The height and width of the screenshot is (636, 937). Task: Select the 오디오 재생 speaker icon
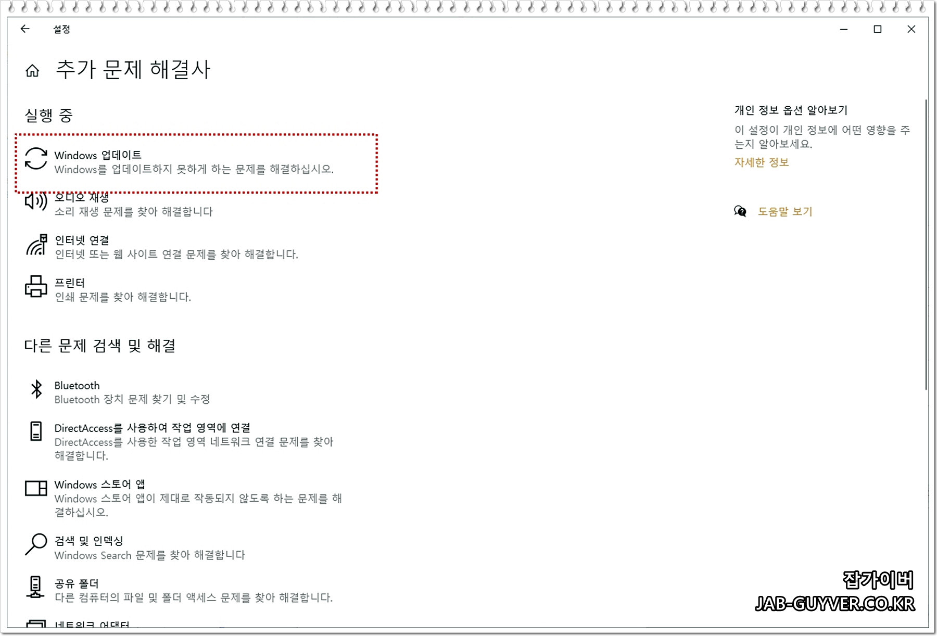pos(36,201)
